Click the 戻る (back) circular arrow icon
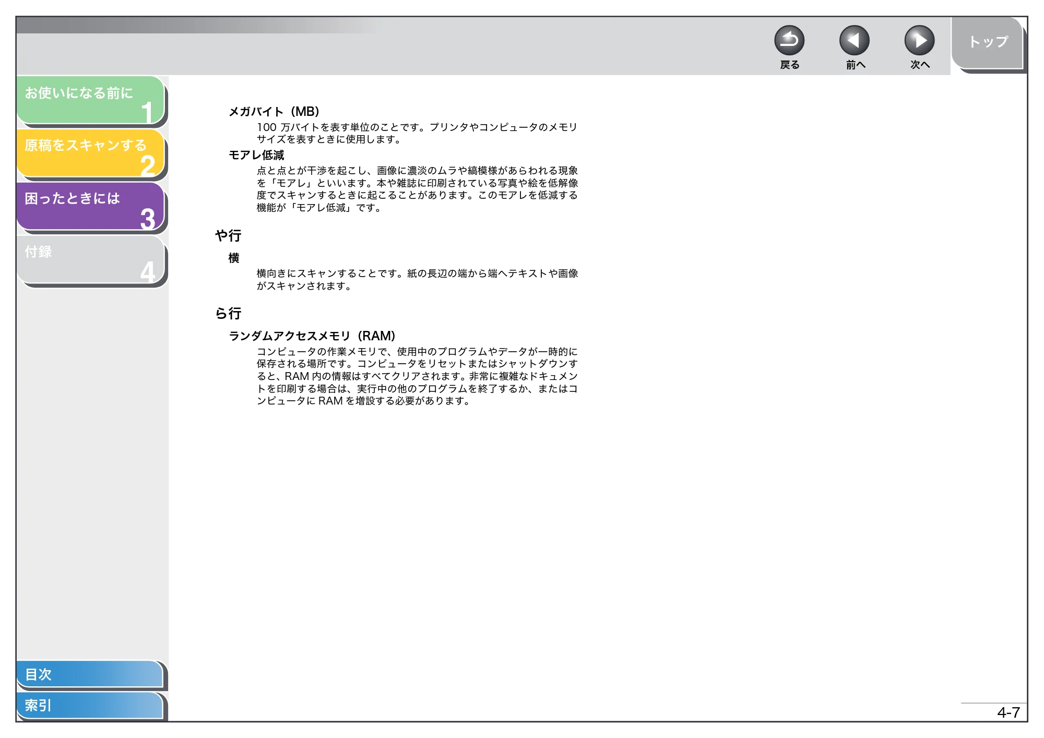Screen dimensions: 1044x738 click(789, 41)
